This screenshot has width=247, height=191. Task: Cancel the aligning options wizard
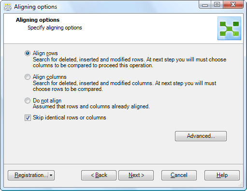coord(179,175)
